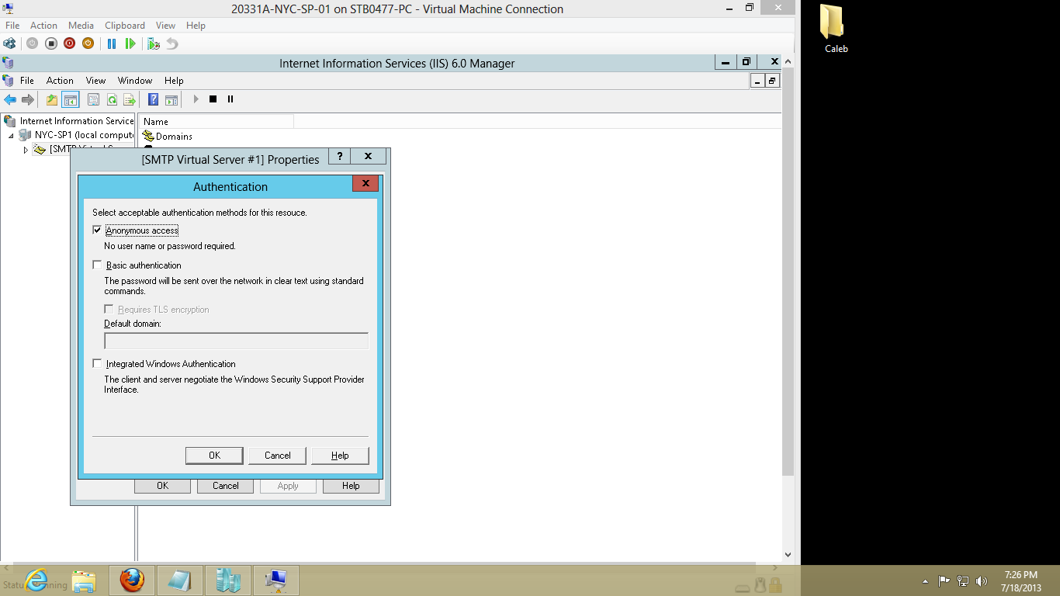Screen dimensions: 1060x596
Task: Open the Media menu
Action: pos(81,26)
